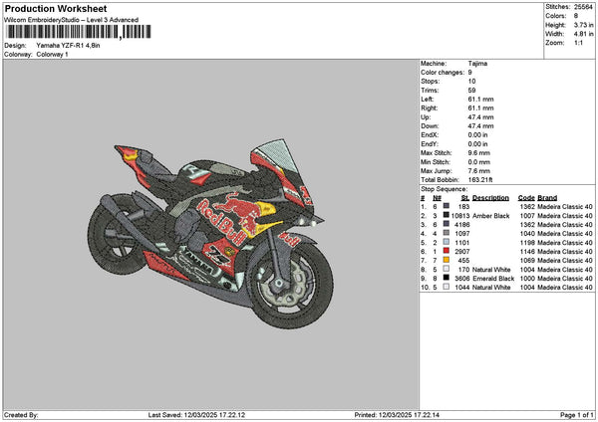Screen dimensions: 598x422
Task: Click the Width value '4.81 in'
Action: pos(583,34)
